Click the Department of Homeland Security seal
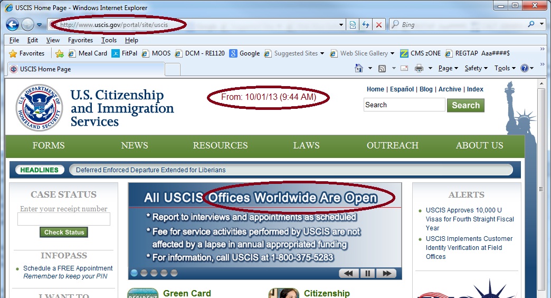 [40, 108]
